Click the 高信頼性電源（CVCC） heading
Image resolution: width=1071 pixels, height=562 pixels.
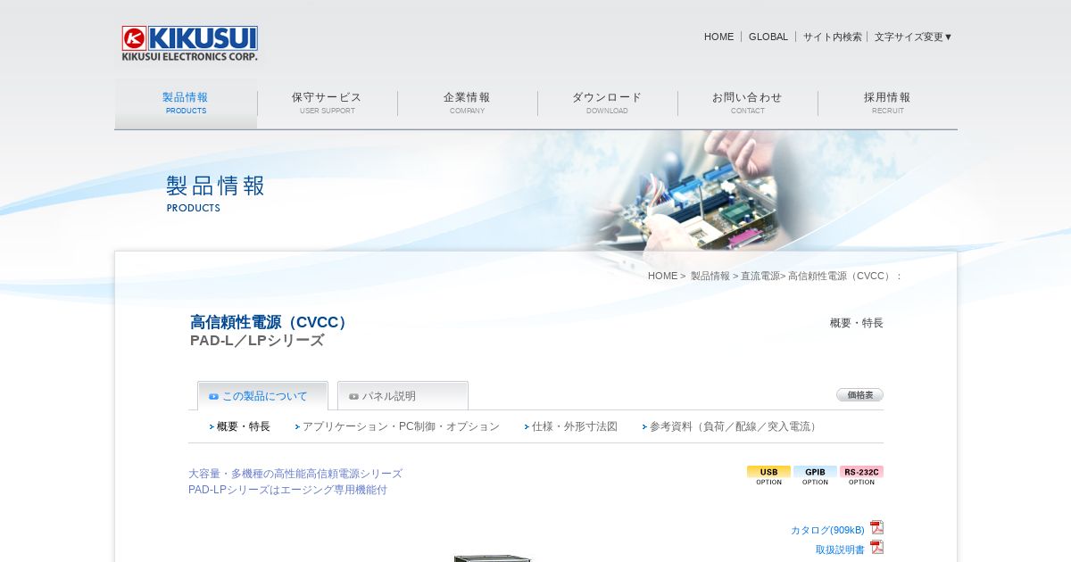(270, 322)
